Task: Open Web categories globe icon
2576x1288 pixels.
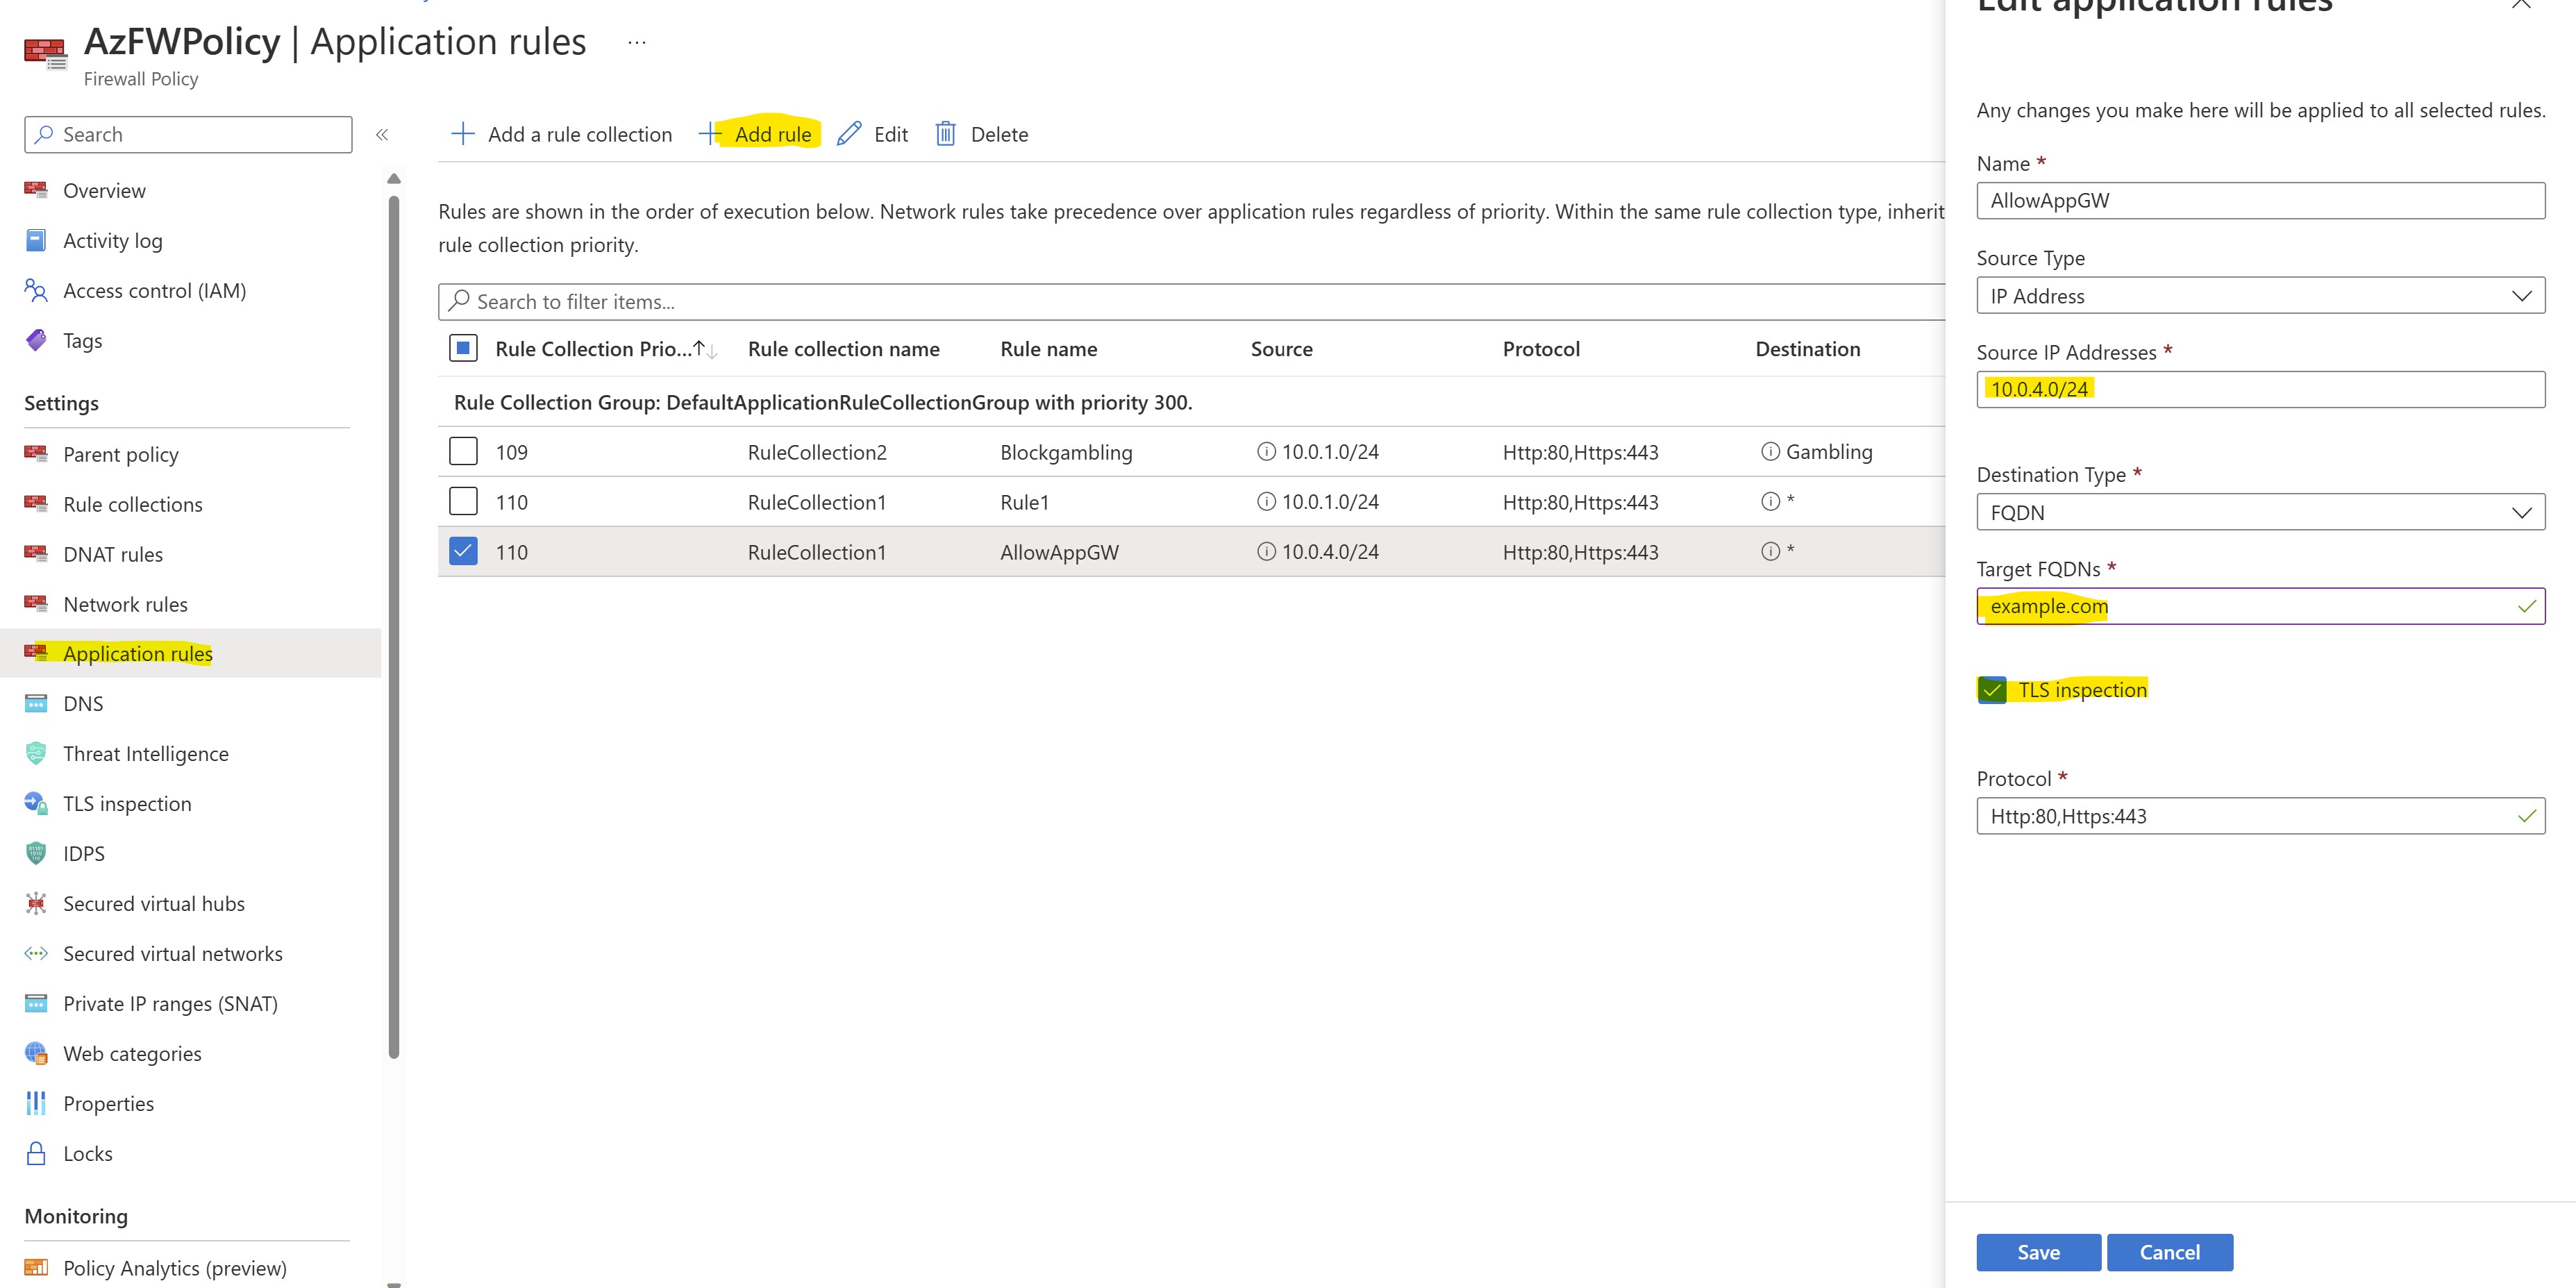Action: 36,1053
